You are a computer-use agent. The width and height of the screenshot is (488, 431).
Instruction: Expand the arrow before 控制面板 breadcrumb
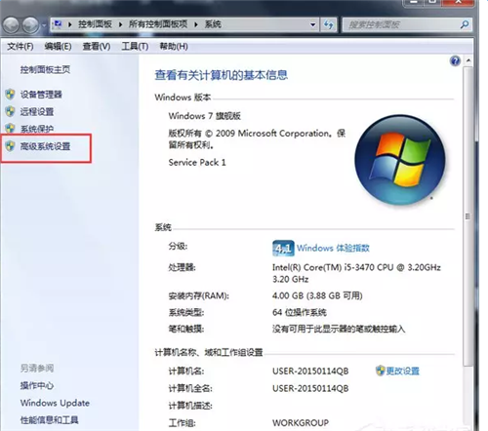(x=70, y=24)
